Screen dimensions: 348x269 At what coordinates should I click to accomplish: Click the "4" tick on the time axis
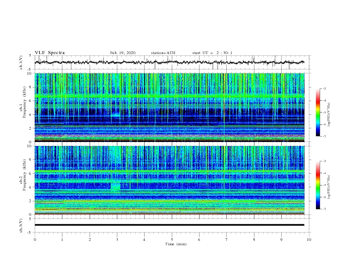click(144, 240)
